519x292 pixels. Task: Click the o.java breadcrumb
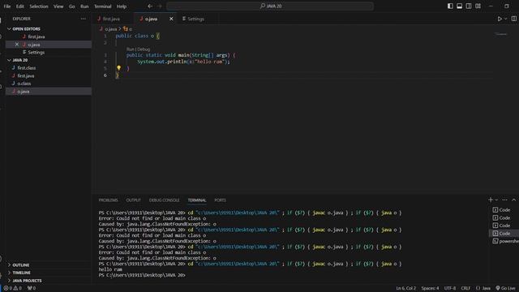pyautogui.click(x=111, y=29)
